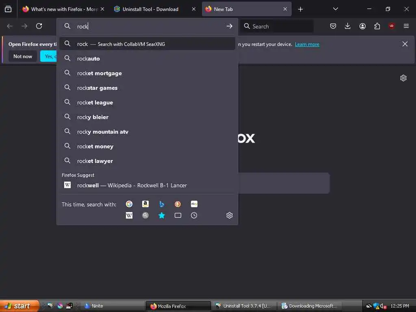Dismiss the Open Firefox notification bar
Viewport: 416px width, 312px height.
click(x=405, y=44)
